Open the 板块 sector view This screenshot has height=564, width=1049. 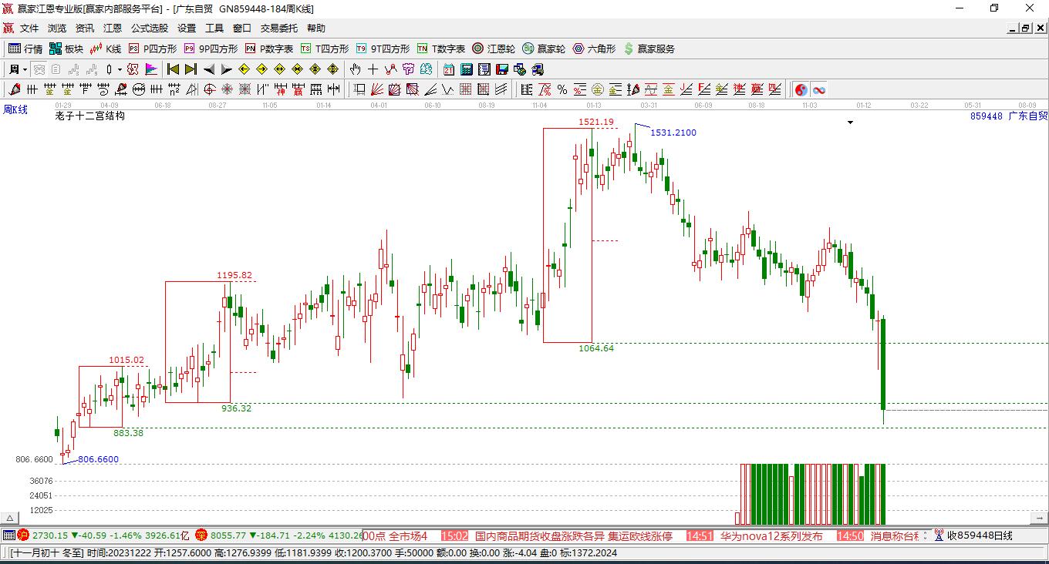66,49
